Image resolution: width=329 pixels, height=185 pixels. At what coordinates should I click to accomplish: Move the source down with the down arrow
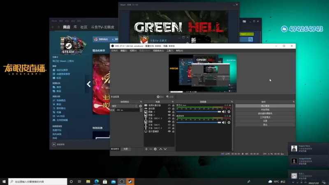point(165,149)
